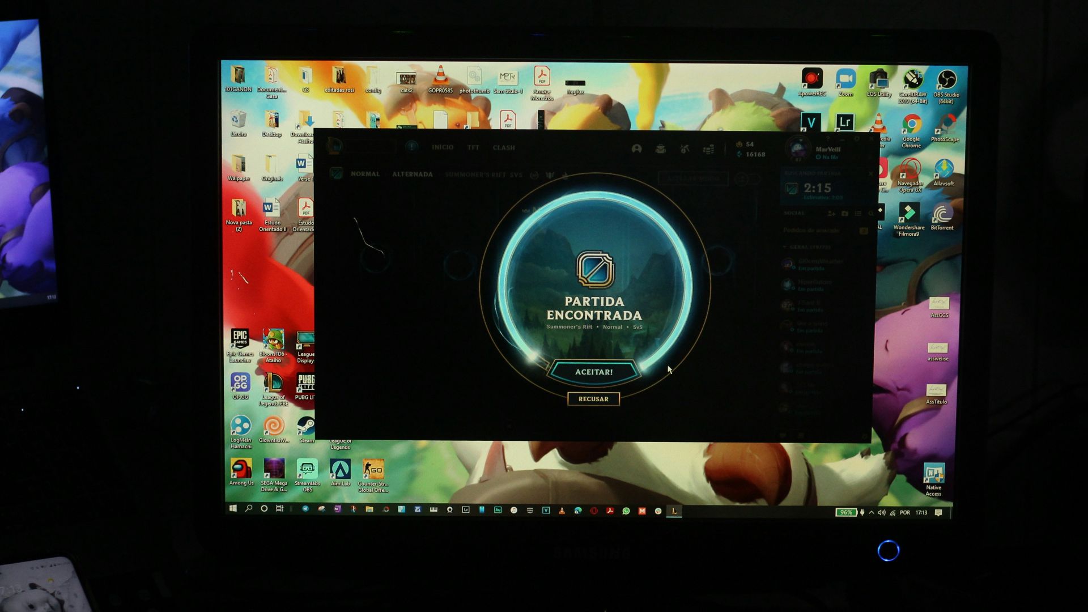Click the patch notes alert icon
Image resolution: width=1088 pixels, height=612 pixels.
point(412,148)
